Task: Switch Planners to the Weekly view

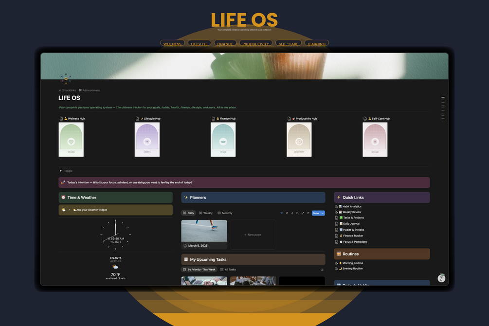Action: [205, 213]
